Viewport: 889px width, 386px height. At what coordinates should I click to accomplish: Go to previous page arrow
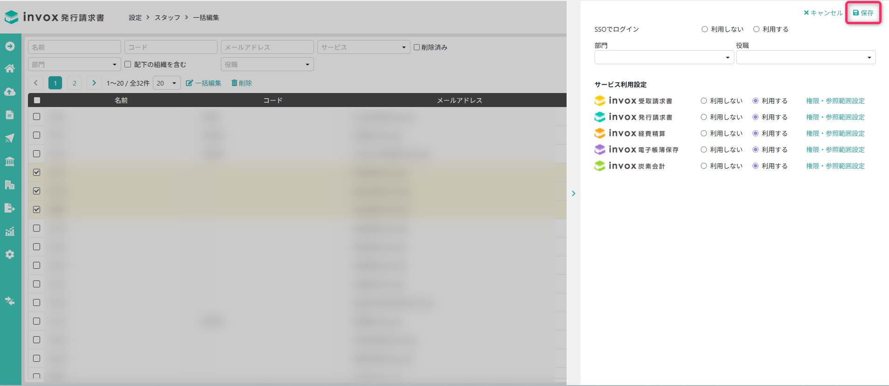point(36,83)
